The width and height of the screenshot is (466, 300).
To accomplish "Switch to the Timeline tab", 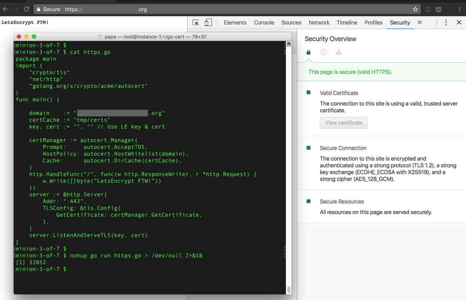I will 347,22.
